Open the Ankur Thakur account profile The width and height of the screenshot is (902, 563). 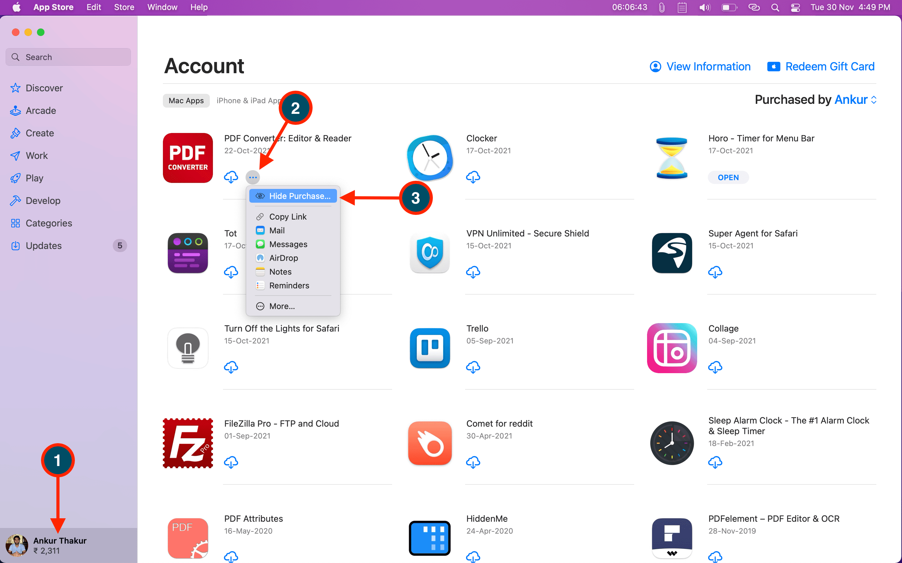[69, 545]
